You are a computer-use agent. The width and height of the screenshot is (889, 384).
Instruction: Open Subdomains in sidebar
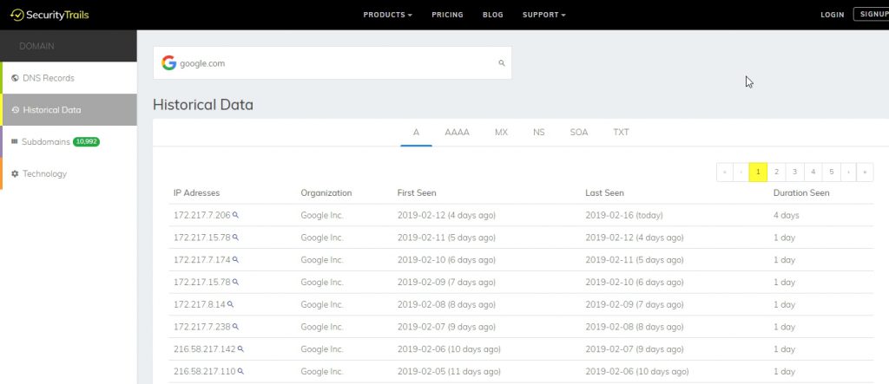69,141
